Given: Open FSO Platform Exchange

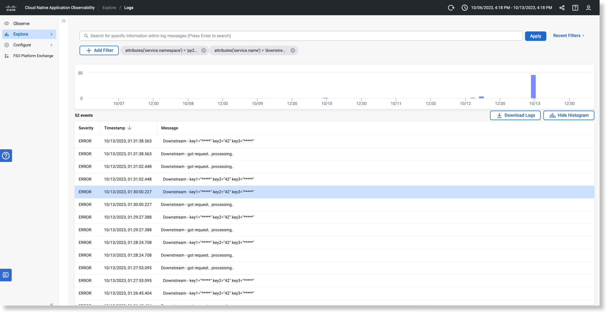Looking at the screenshot, I should [33, 56].
